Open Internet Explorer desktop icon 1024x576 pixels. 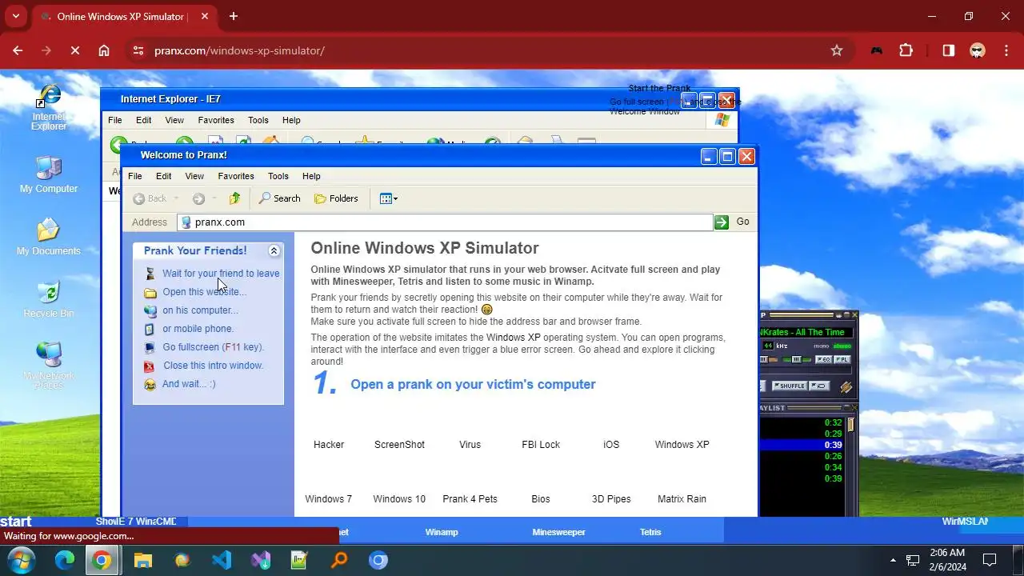coord(49,109)
